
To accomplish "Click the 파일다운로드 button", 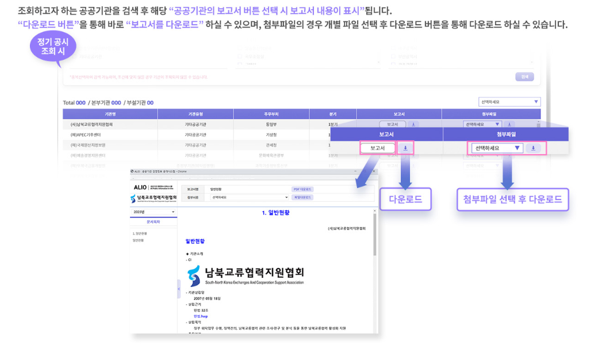I will pyautogui.click(x=303, y=197).
